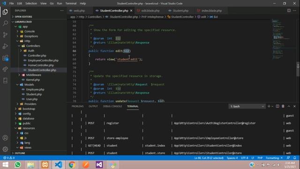The image size is (300, 169).
Task: Switch to the Debug Console panel tab
Action: pyautogui.click(x=112, y=107)
